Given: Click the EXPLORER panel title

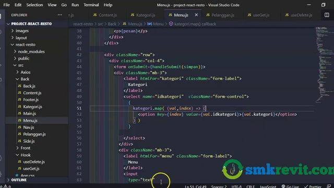Looking at the screenshot, I should [x=19, y=15].
